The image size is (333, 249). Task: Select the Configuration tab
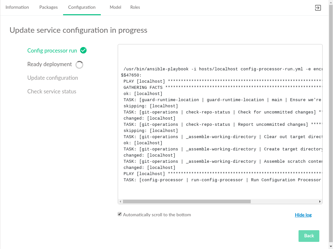tap(82, 7)
